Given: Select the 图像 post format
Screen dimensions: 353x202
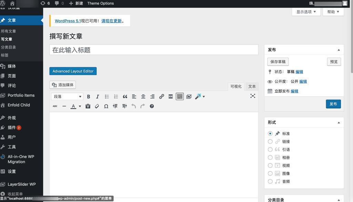Looking at the screenshot, I should coord(270,173).
